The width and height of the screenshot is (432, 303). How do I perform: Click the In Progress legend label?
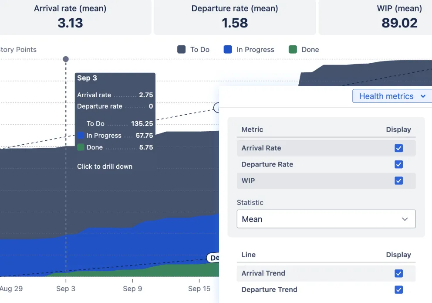tap(255, 50)
